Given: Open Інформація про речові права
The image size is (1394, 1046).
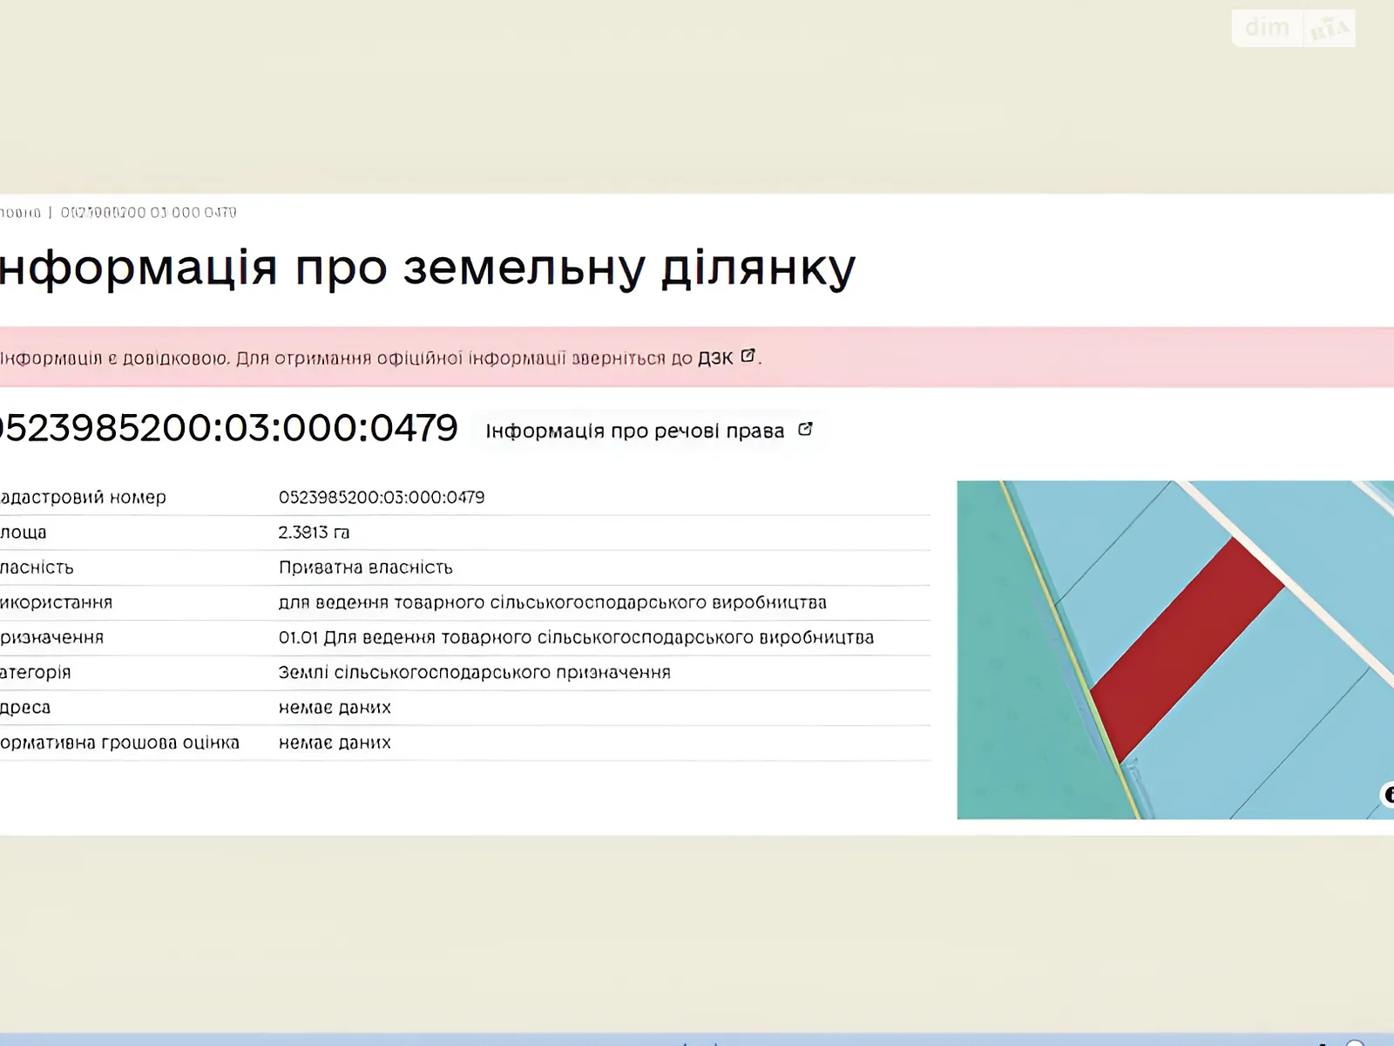Looking at the screenshot, I should 635,431.
